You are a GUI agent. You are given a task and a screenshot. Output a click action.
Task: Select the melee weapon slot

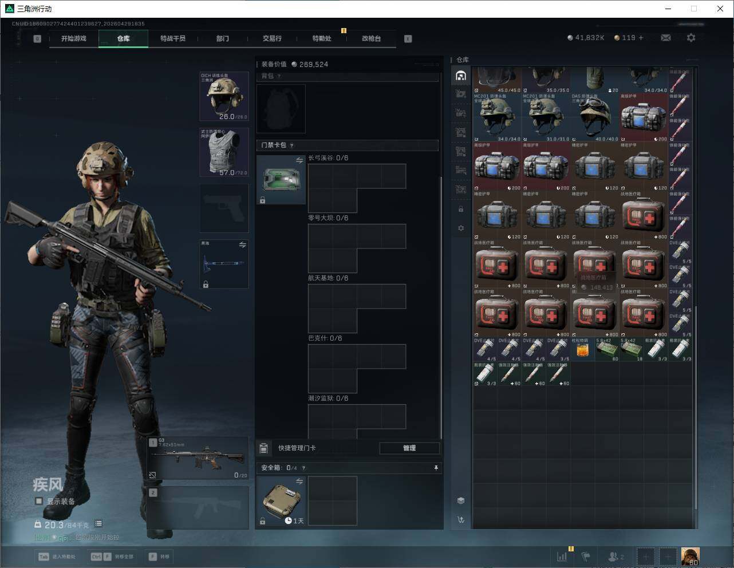(x=224, y=264)
